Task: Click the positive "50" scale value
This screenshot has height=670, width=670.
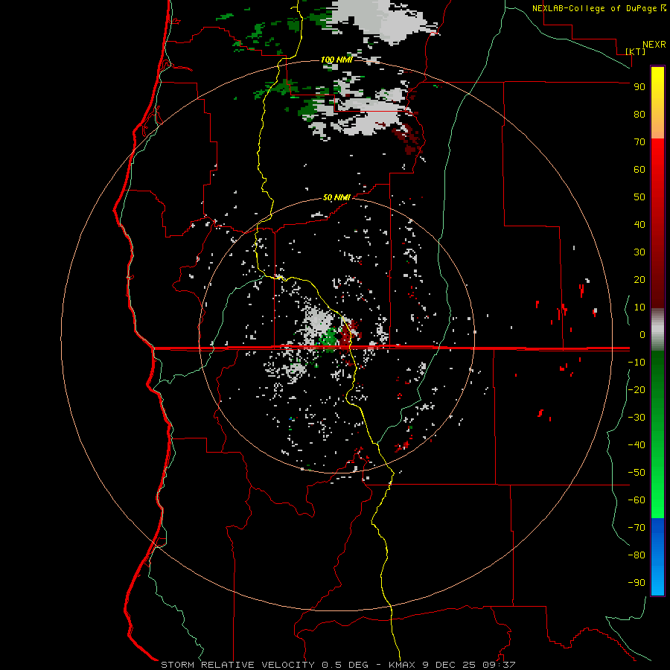Action: (639, 197)
